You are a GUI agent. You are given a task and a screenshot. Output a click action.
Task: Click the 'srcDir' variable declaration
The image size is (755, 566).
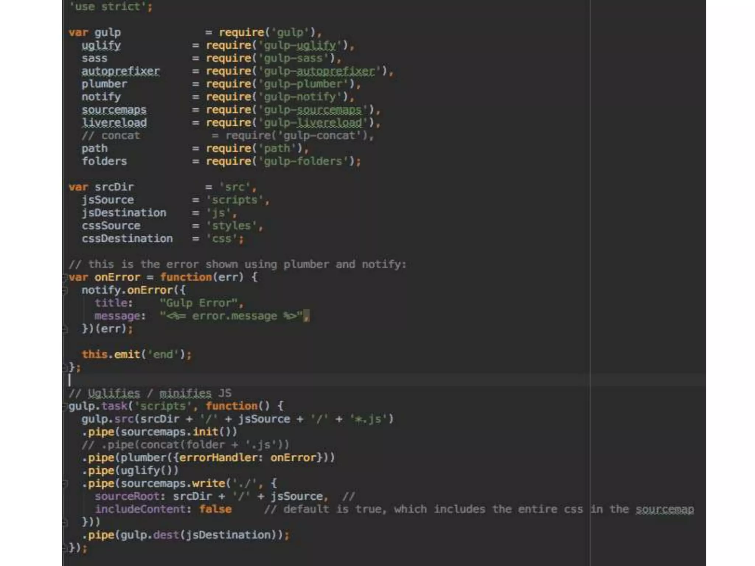click(x=114, y=187)
